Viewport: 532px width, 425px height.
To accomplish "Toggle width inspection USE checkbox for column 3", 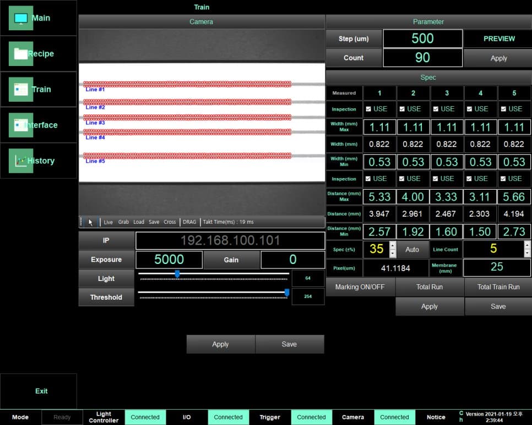I will [x=436, y=109].
